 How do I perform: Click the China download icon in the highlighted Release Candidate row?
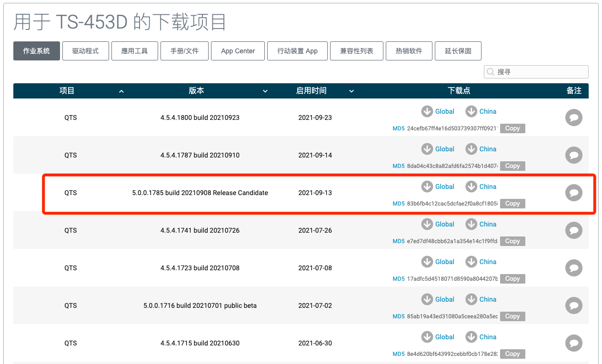tap(471, 187)
